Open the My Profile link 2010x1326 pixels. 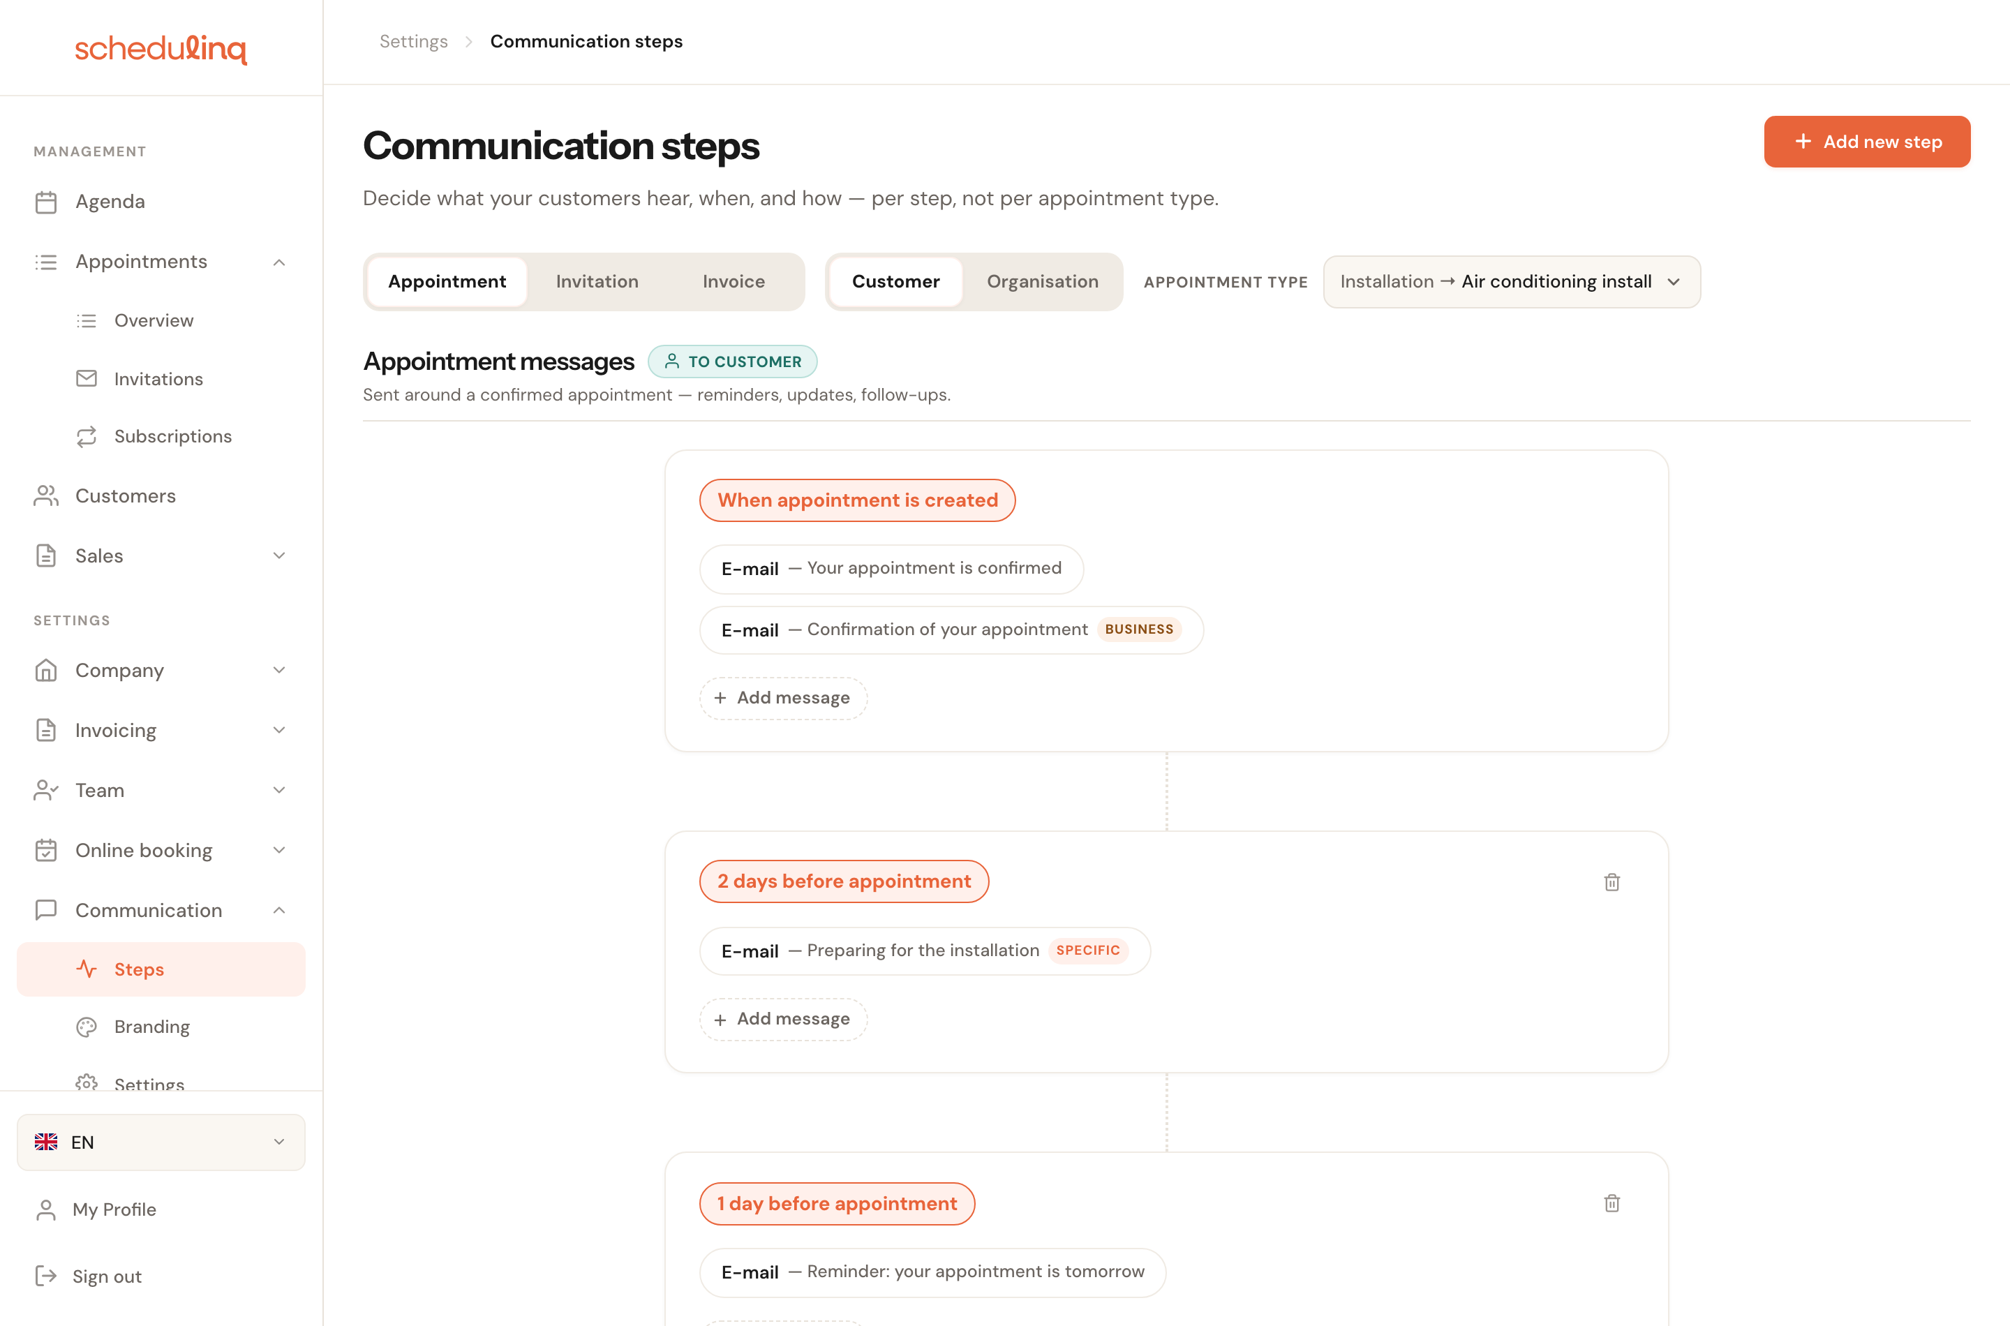click(114, 1210)
